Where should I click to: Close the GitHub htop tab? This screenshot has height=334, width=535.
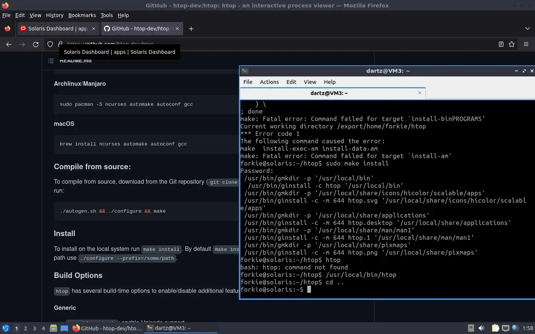(x=177, y=29)
